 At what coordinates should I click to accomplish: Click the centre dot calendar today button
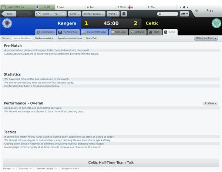point(184,7)
